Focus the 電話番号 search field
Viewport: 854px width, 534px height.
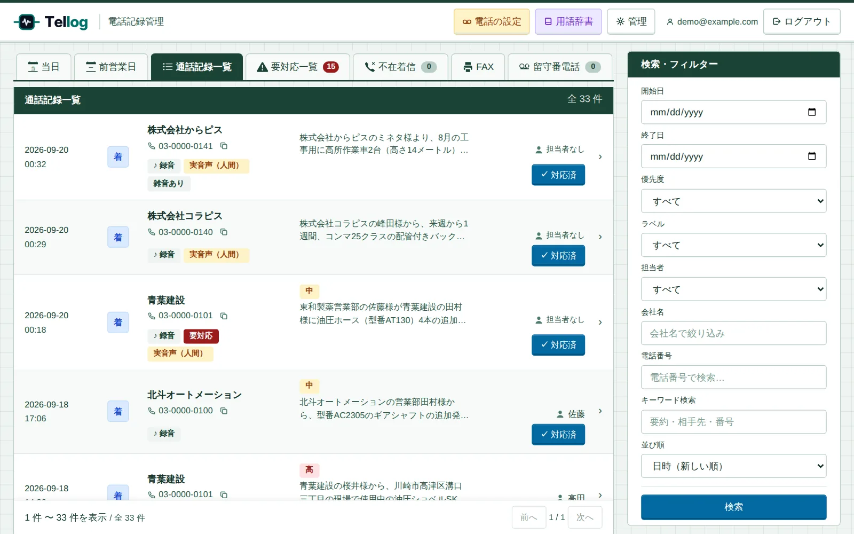pos(733,378)
